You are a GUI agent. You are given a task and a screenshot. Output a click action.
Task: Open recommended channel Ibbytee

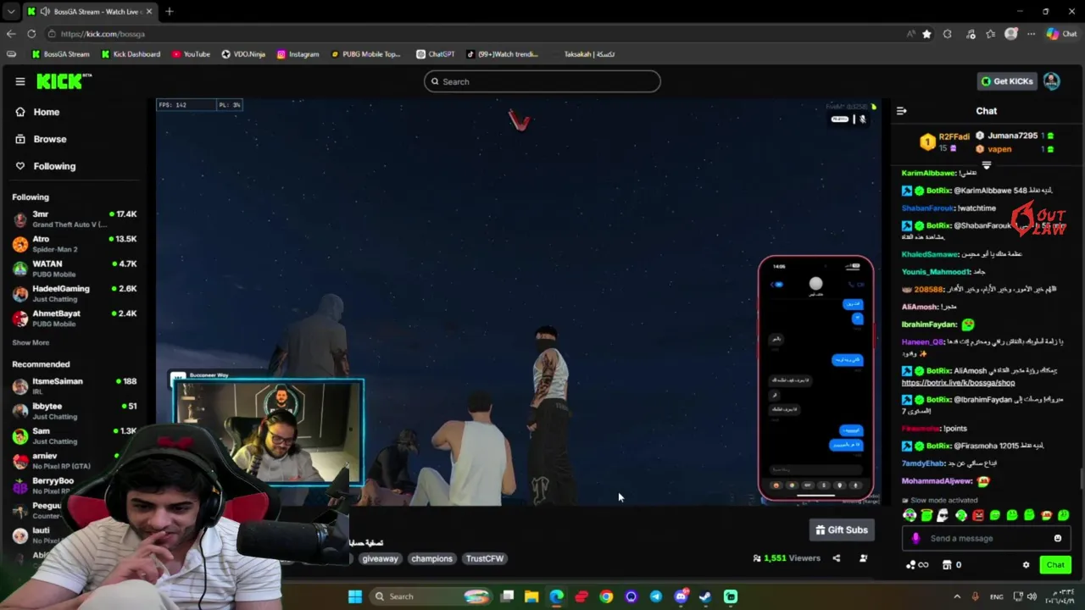click(x=75, y=411)
